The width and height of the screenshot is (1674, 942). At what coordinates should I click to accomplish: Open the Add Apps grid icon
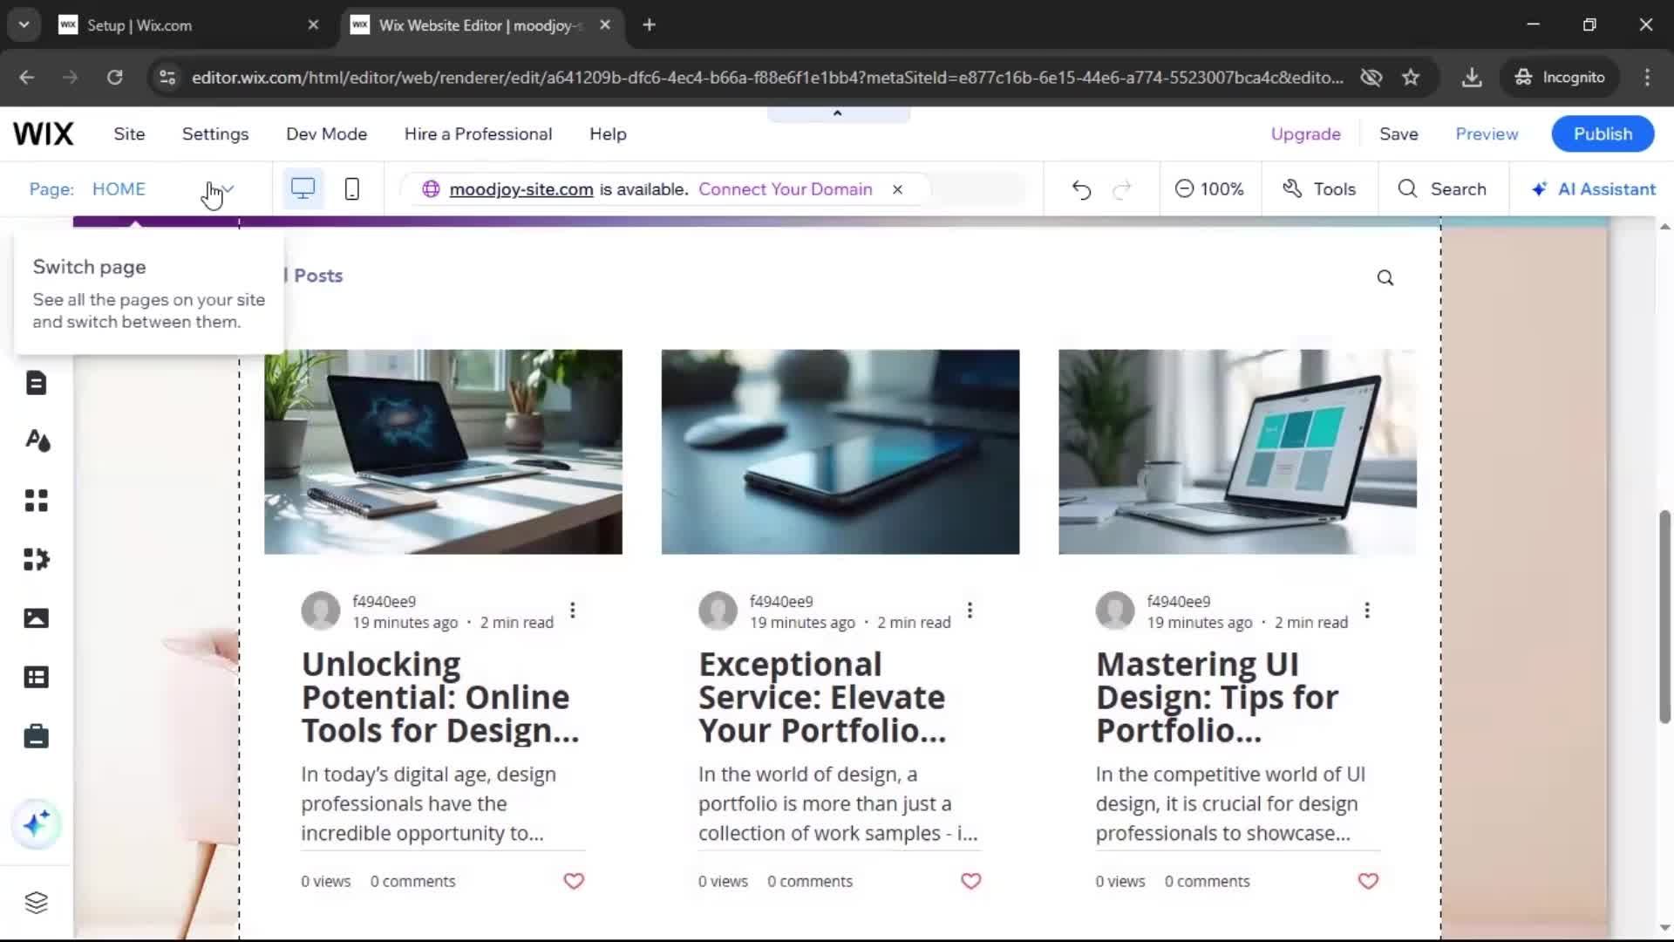36,501
